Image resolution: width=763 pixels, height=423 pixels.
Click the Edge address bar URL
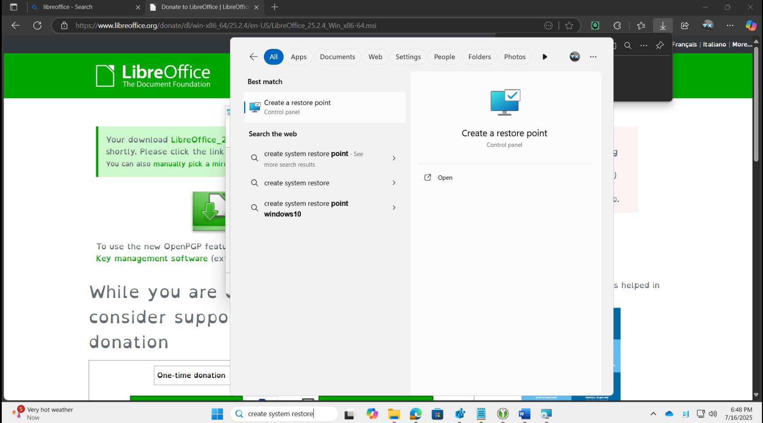(x=226, y=25)
